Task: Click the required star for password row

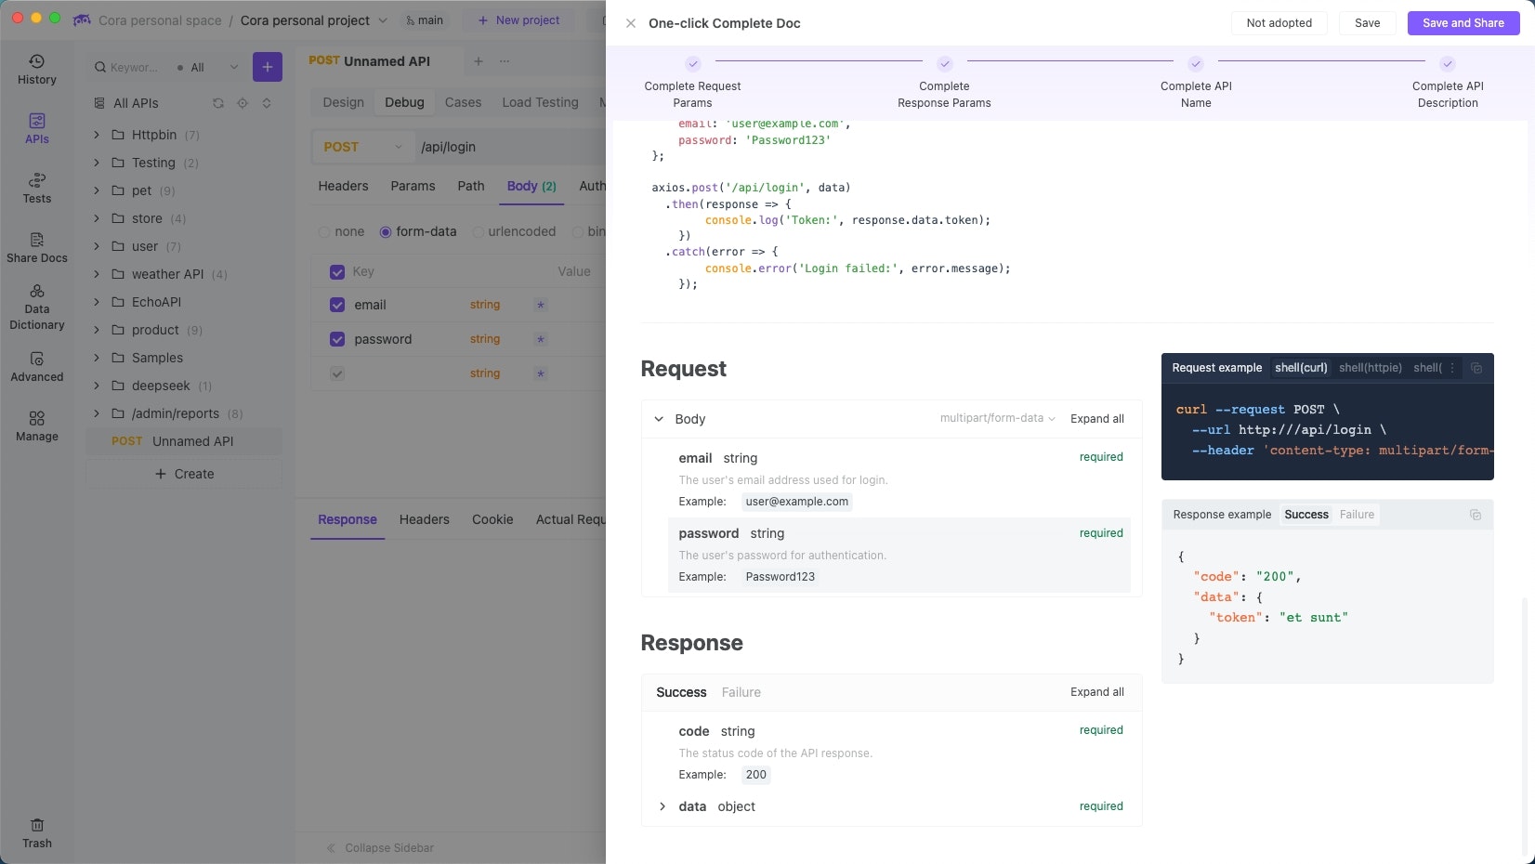Action: point(541,339)
